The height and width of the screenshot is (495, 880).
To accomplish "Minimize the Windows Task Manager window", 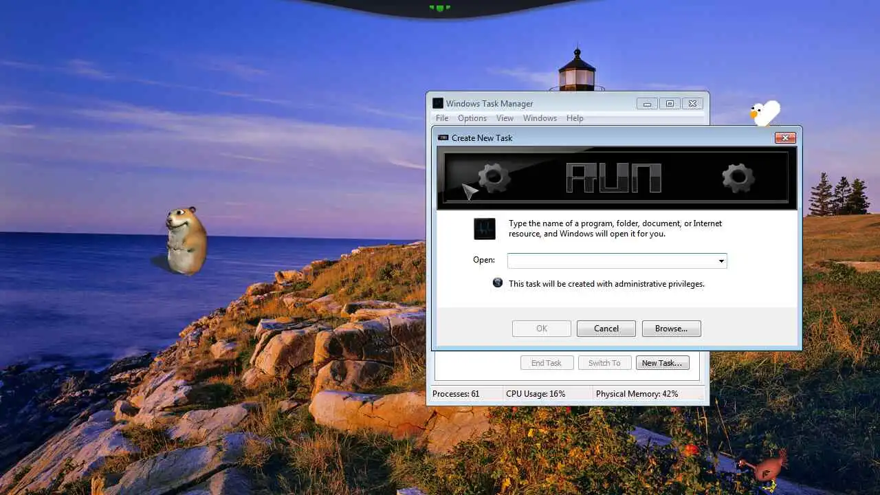I will coord(647,104).
